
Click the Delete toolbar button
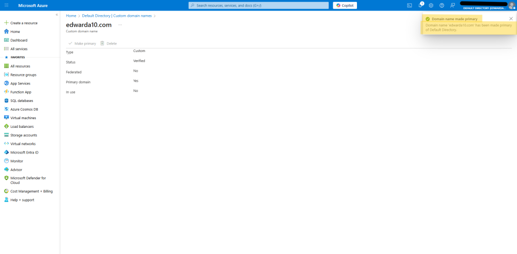(109, 43)
